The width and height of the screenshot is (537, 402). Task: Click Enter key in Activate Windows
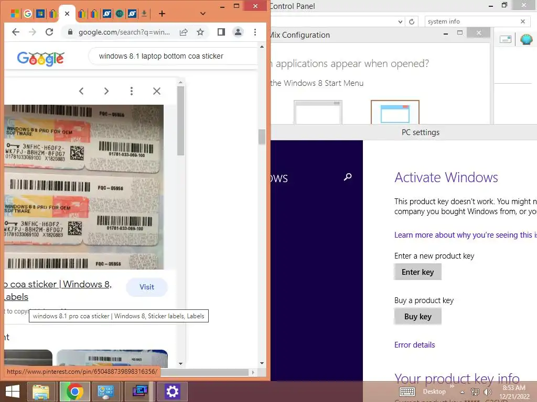coord(417,272)
